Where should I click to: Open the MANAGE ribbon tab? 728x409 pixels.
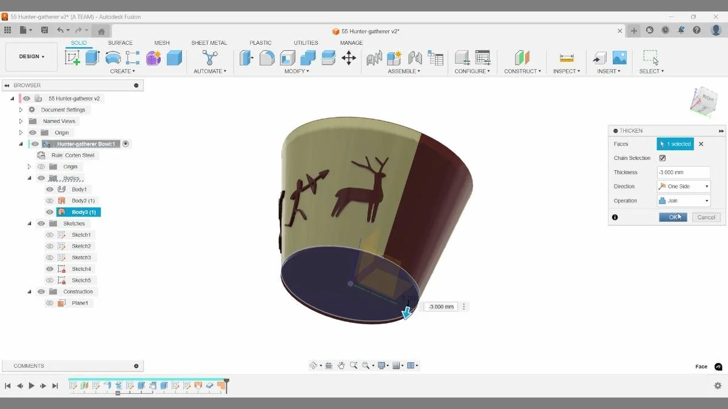coord(351,42)
